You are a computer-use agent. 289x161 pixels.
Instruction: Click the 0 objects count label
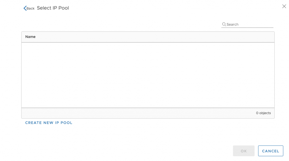[x=263, y=113]
